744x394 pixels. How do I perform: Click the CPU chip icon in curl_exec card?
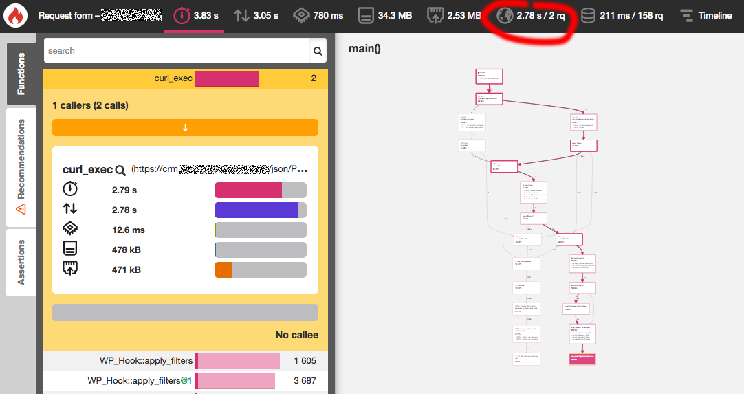[70, 228]
